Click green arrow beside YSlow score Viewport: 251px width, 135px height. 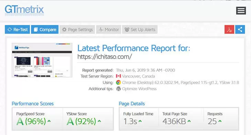click(99, 121)
